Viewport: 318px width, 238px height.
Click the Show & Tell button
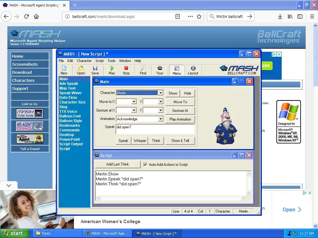point(180,141)
